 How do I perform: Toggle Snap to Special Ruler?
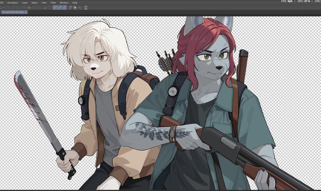click(x=59, y=8)
